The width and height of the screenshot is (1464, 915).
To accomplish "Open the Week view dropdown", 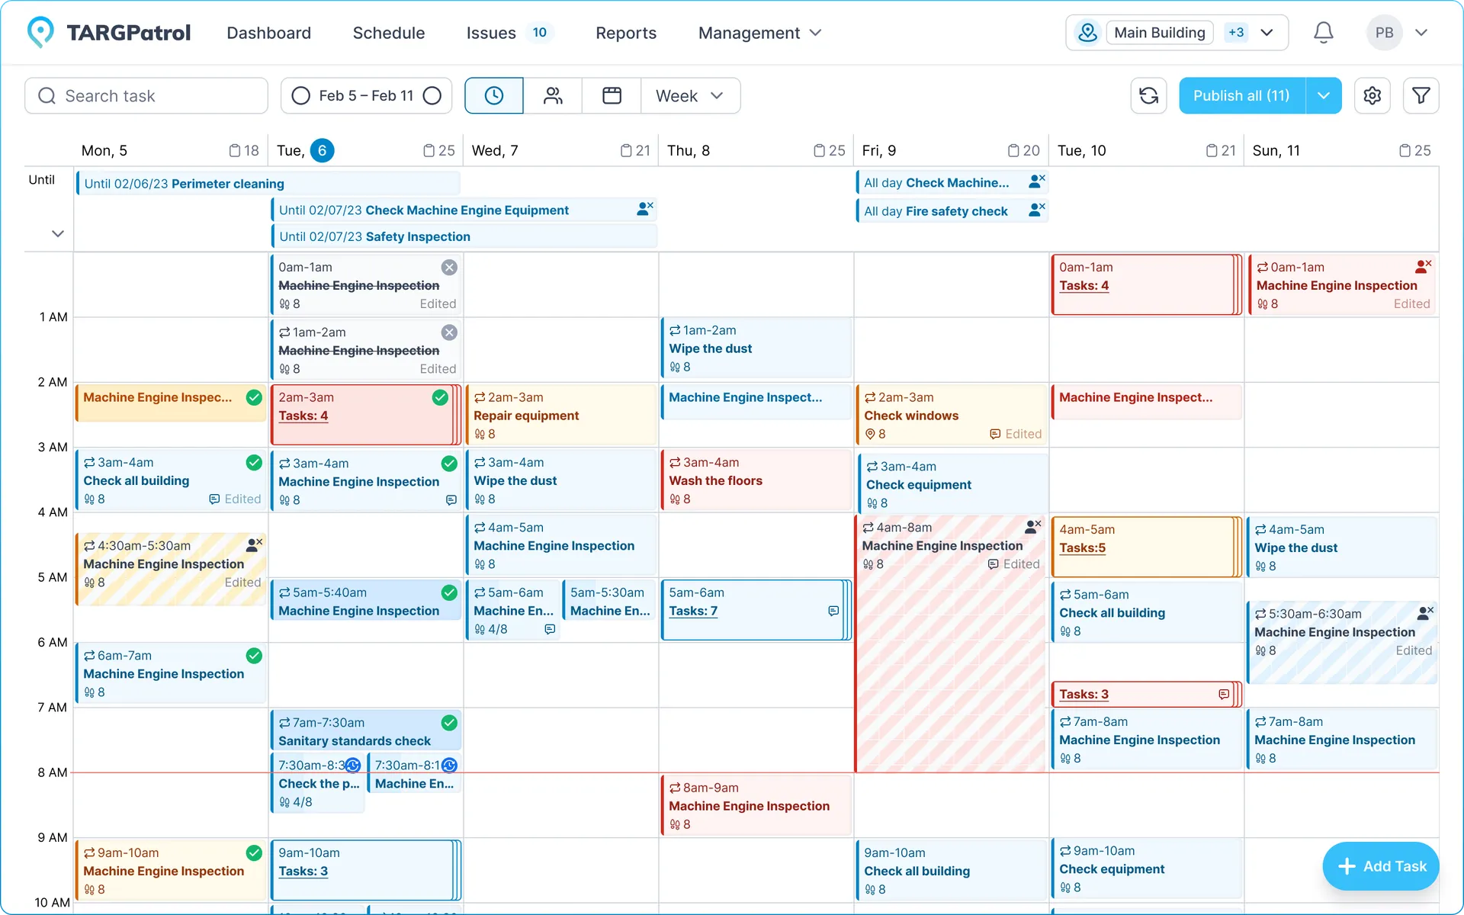I will coord(689,95).
